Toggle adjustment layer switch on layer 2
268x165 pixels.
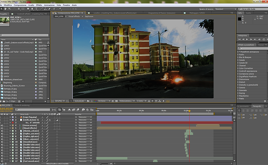tap(57, 120)
